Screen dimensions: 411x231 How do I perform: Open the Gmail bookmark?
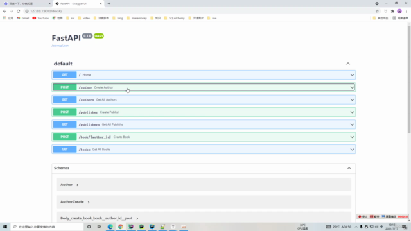pos(23,18)
